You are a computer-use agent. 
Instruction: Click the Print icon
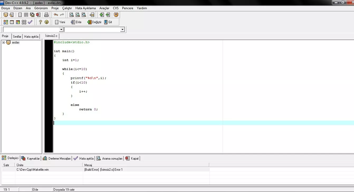pos(46,15)
